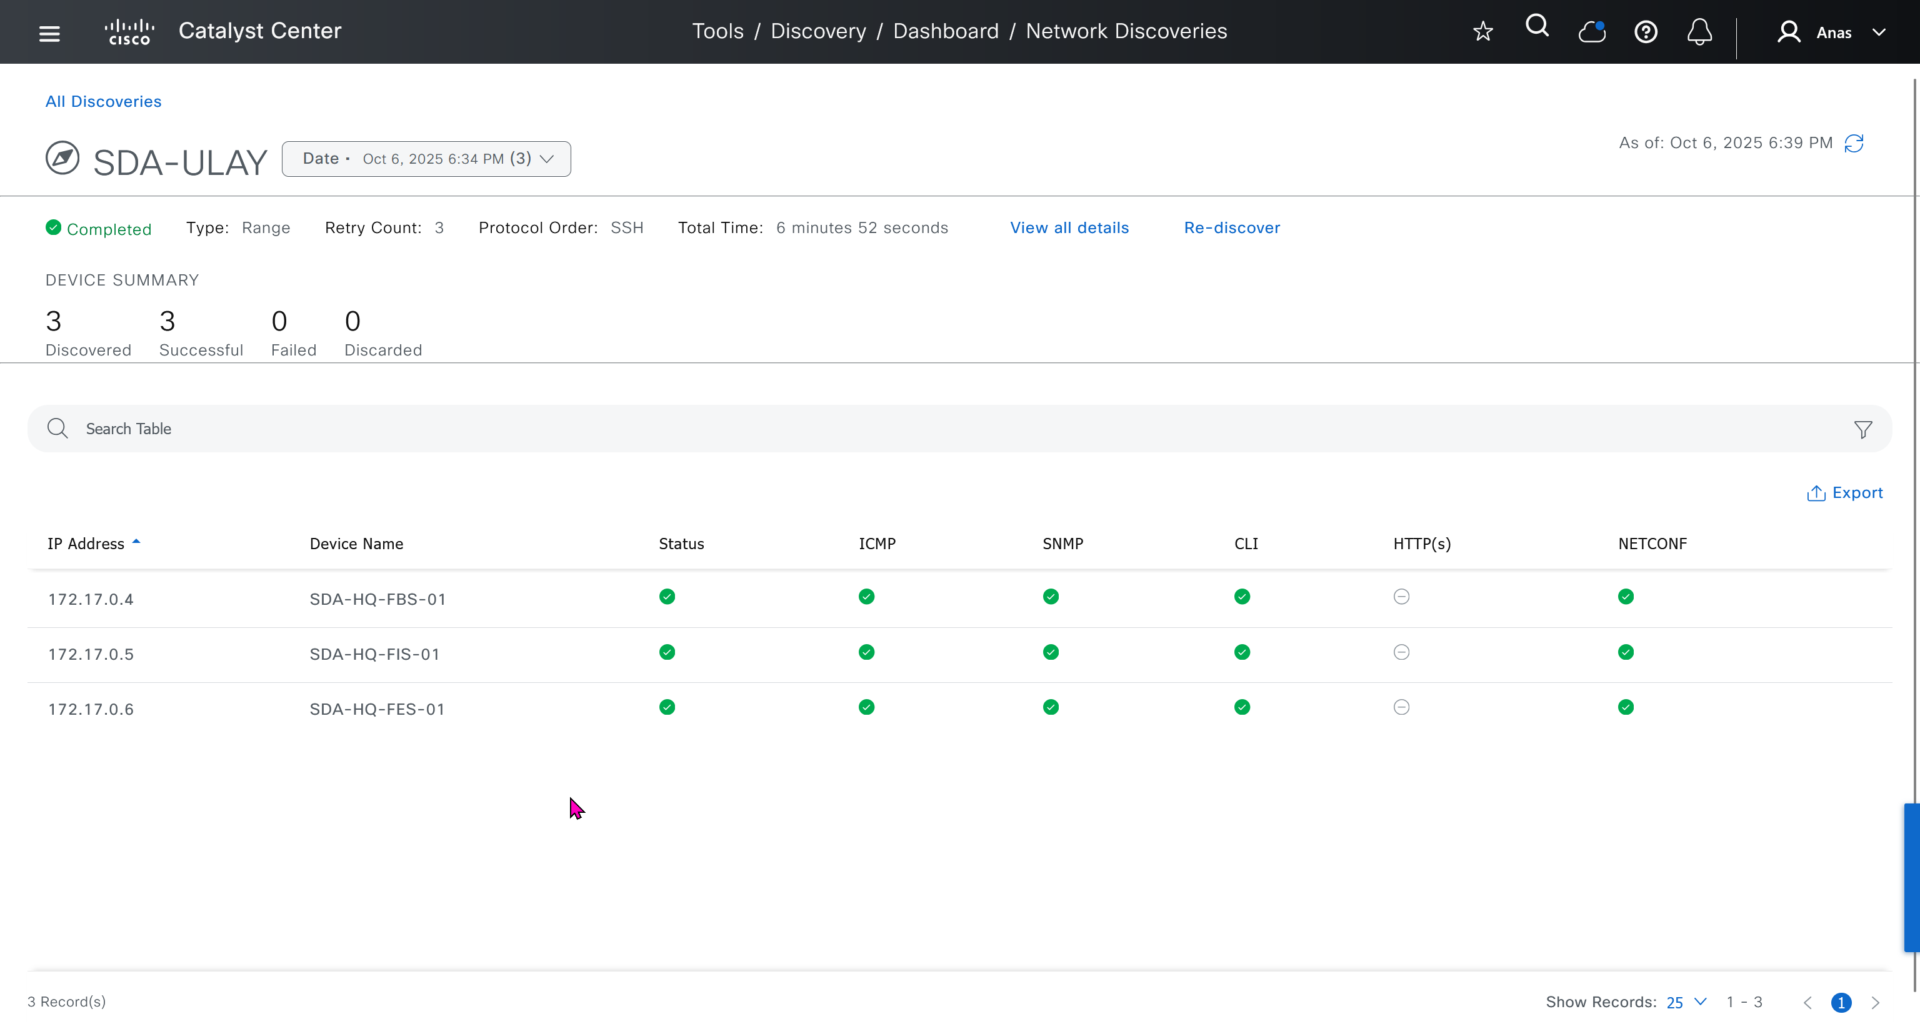The height and width of the screenshot is (1034, 1920).
Task: Open View all details link
Action: tap(1069, 228)
